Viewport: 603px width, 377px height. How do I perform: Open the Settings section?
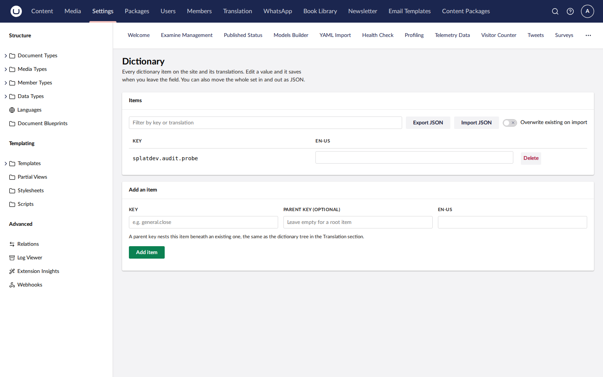103,11
